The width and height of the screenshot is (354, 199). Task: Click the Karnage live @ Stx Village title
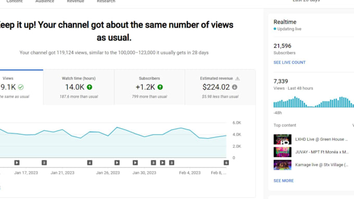pos(322,165)
